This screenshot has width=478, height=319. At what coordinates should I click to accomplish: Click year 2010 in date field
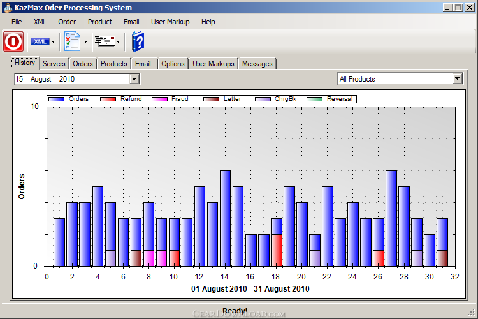point(67,79)
